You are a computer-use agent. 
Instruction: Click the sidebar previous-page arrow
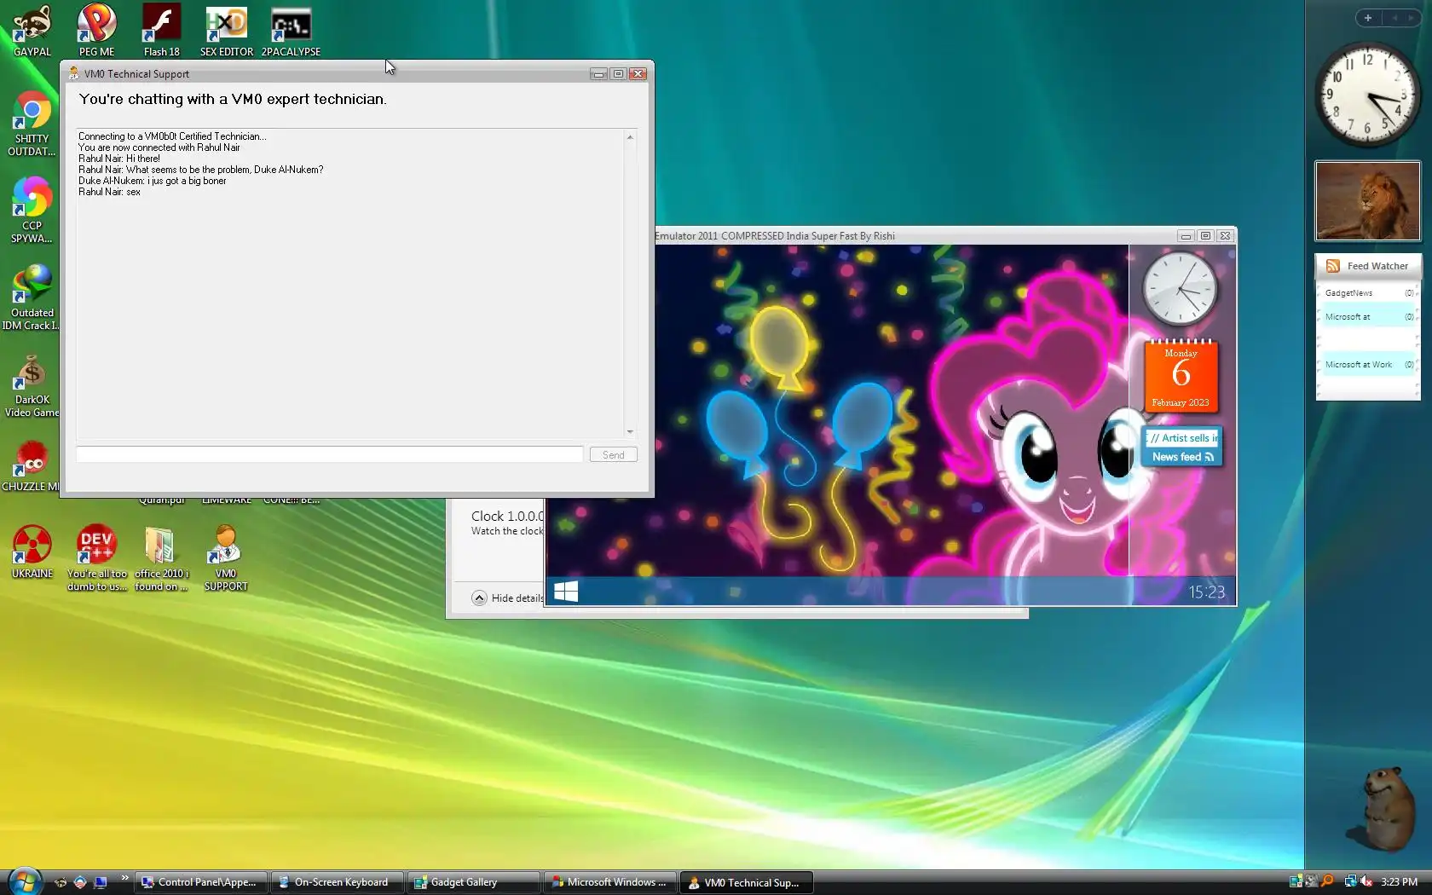click(1394, 18)
